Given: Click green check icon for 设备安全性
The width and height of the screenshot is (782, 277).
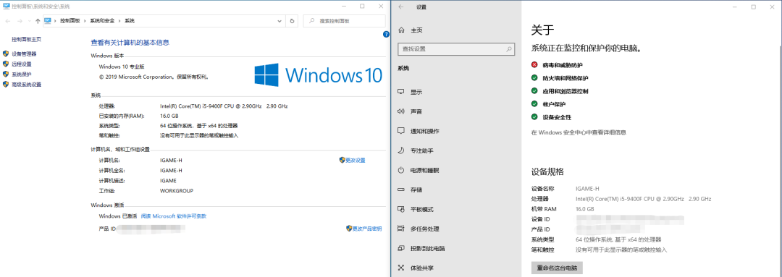Looking at the screenshot, I should [534, 117].
